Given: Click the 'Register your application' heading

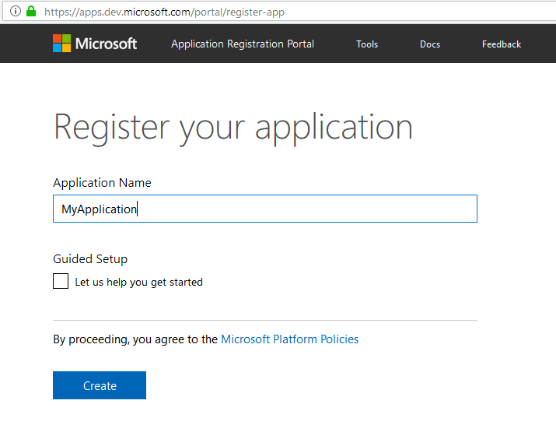Looking at the screenshot, I should pos(233,128).
